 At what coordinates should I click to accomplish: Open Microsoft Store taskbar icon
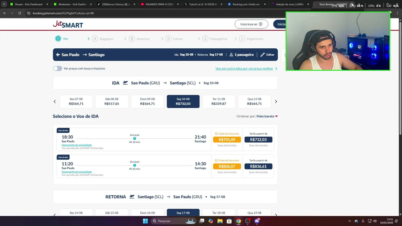[x=229, y=221]
